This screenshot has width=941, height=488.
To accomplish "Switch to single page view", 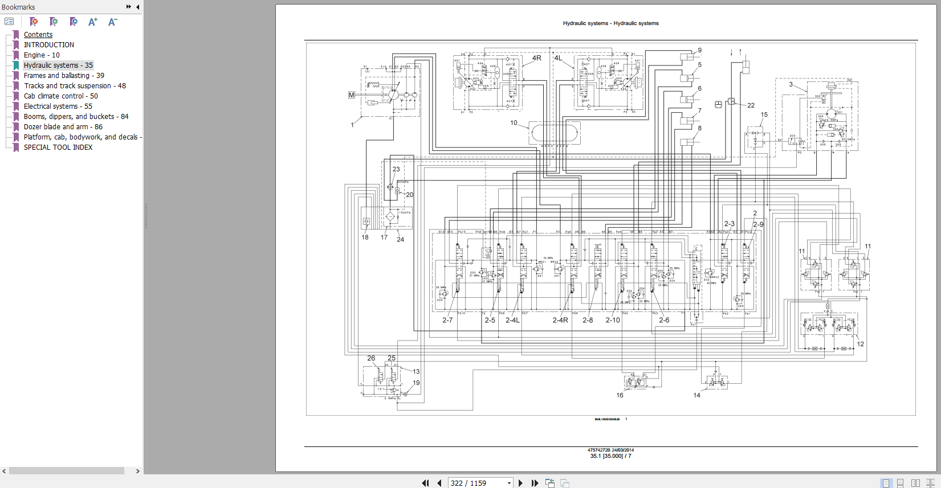I will 886,483.
